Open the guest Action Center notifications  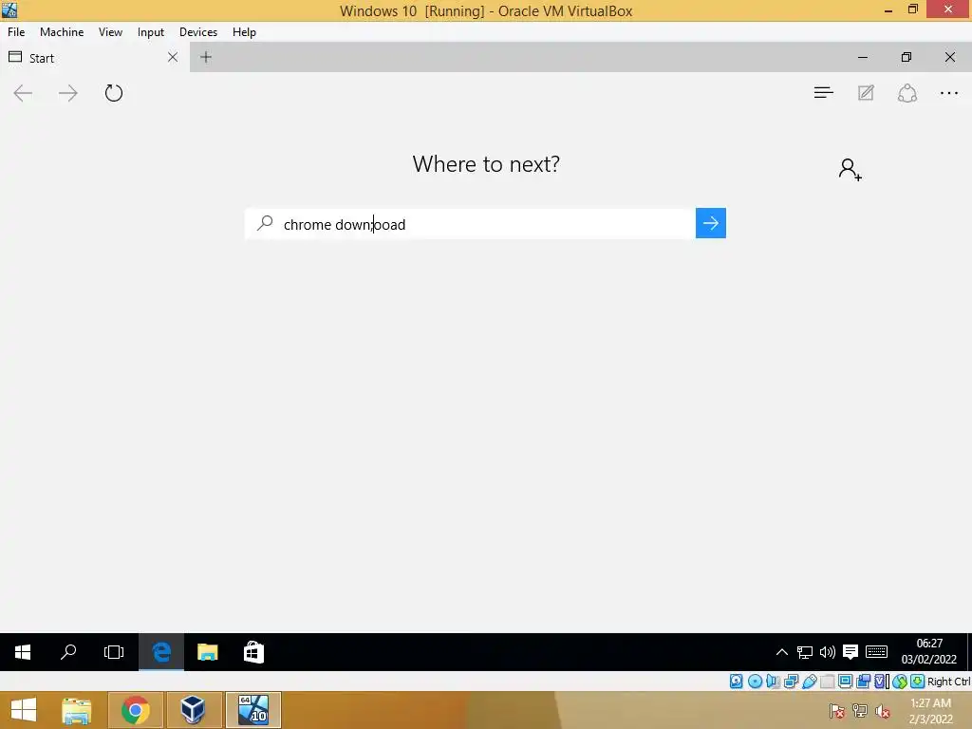tap(850, 652)
